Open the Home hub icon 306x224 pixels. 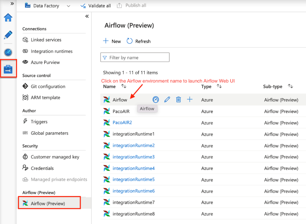click(8, 18)
